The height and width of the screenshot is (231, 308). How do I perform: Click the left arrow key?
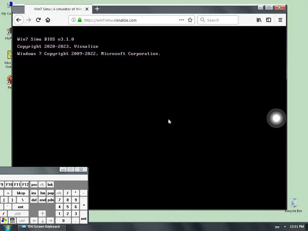(34, 220)
